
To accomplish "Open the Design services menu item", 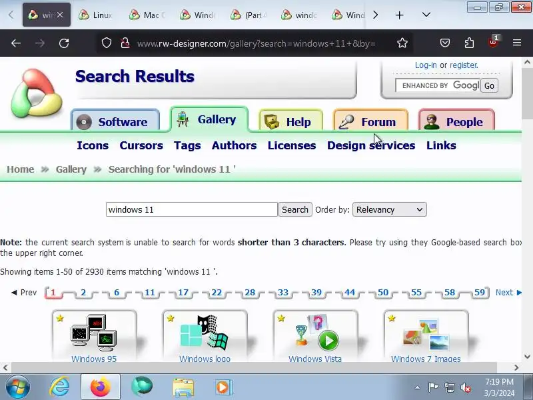I will click(x=371, y=145).
